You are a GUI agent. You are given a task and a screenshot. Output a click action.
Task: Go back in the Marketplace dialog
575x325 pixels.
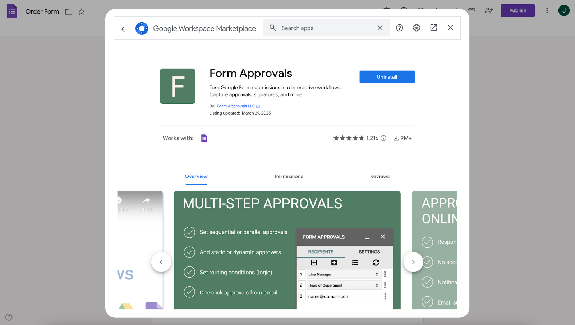pyautogui.click(x=124, y=29)
